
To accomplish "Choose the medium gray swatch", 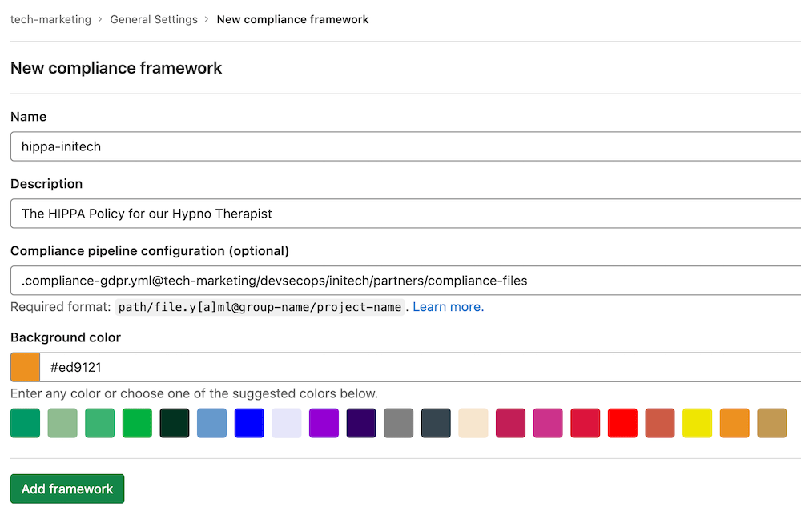I will coord(398,423).
